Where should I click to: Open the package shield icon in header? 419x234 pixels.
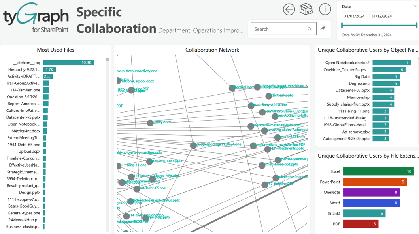coord(306,9)
